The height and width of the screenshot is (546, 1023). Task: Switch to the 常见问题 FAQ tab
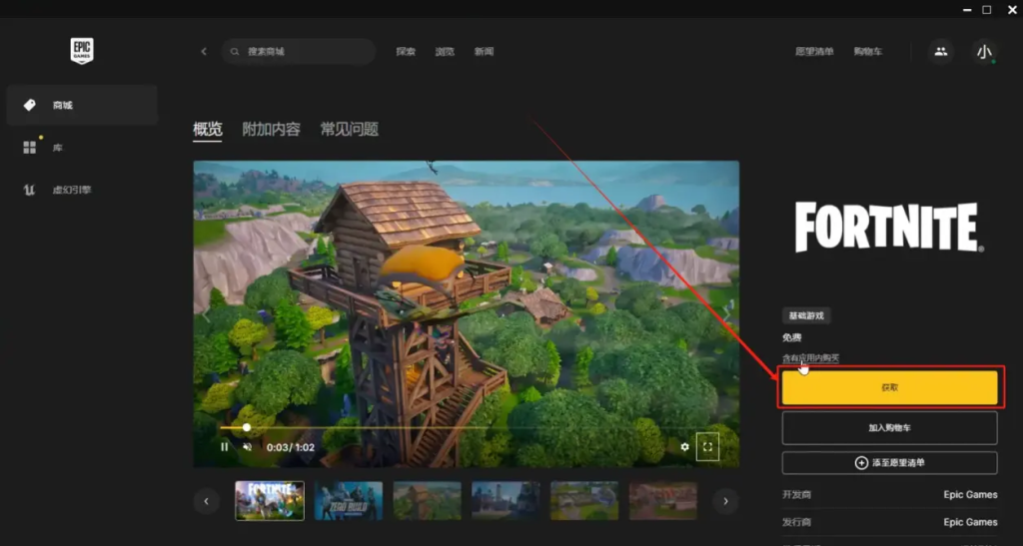[349, 129]
